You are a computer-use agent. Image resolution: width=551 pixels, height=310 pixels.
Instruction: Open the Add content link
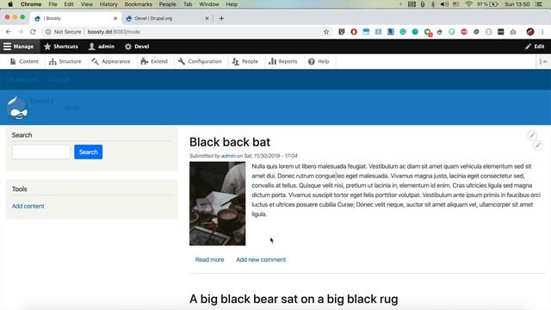coord(28,206)
